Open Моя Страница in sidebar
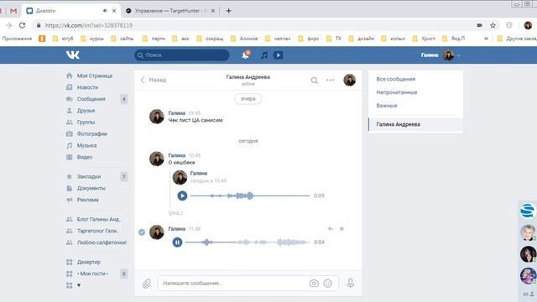The height and width of the screenshot is (302, 537). (95, 75)
